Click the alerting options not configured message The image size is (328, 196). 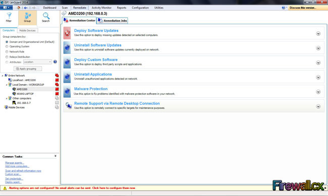(x=72, y=188)
